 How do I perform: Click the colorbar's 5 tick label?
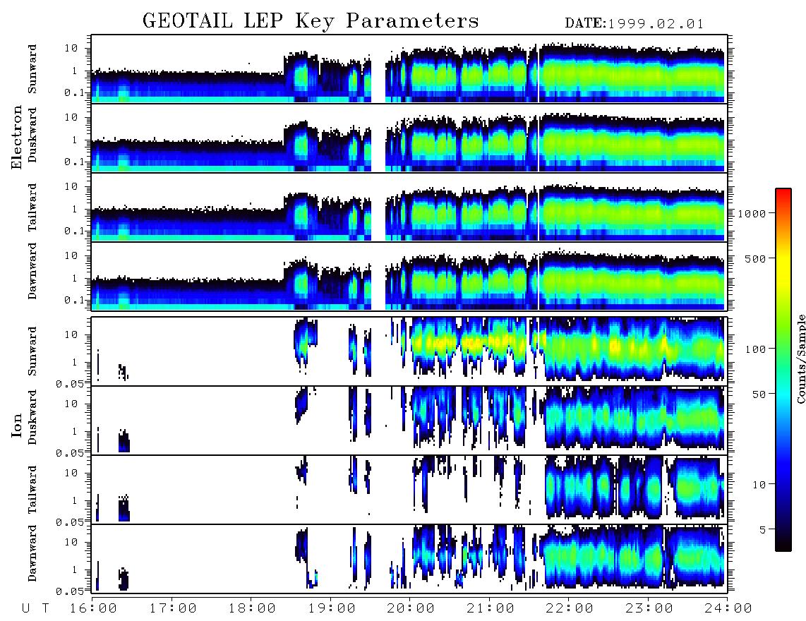(762, 529)
